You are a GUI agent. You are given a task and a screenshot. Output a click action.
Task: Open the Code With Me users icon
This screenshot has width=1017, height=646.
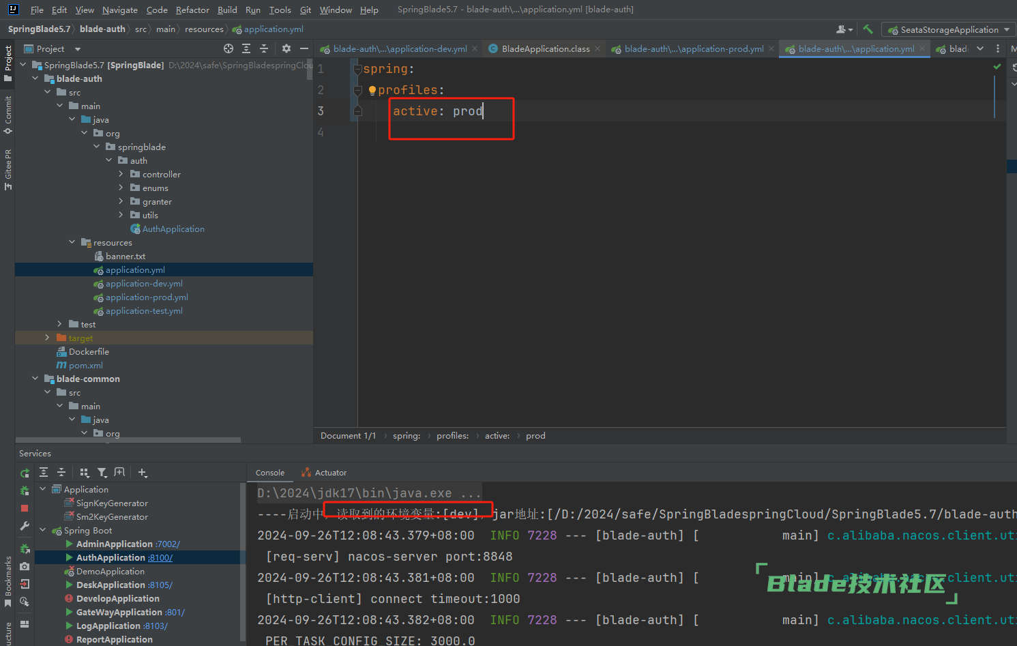tap(844, 29)
